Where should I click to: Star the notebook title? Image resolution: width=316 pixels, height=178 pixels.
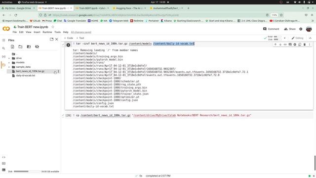(53, 27)
